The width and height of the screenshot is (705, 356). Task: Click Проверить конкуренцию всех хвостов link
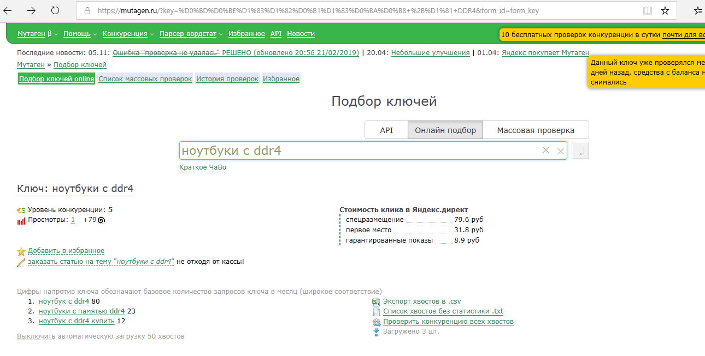click(448, 322)
